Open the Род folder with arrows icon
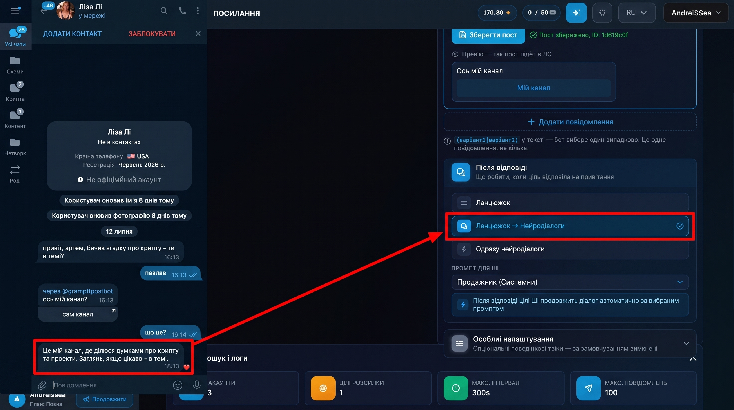734x410 pixels. [15, 174]
